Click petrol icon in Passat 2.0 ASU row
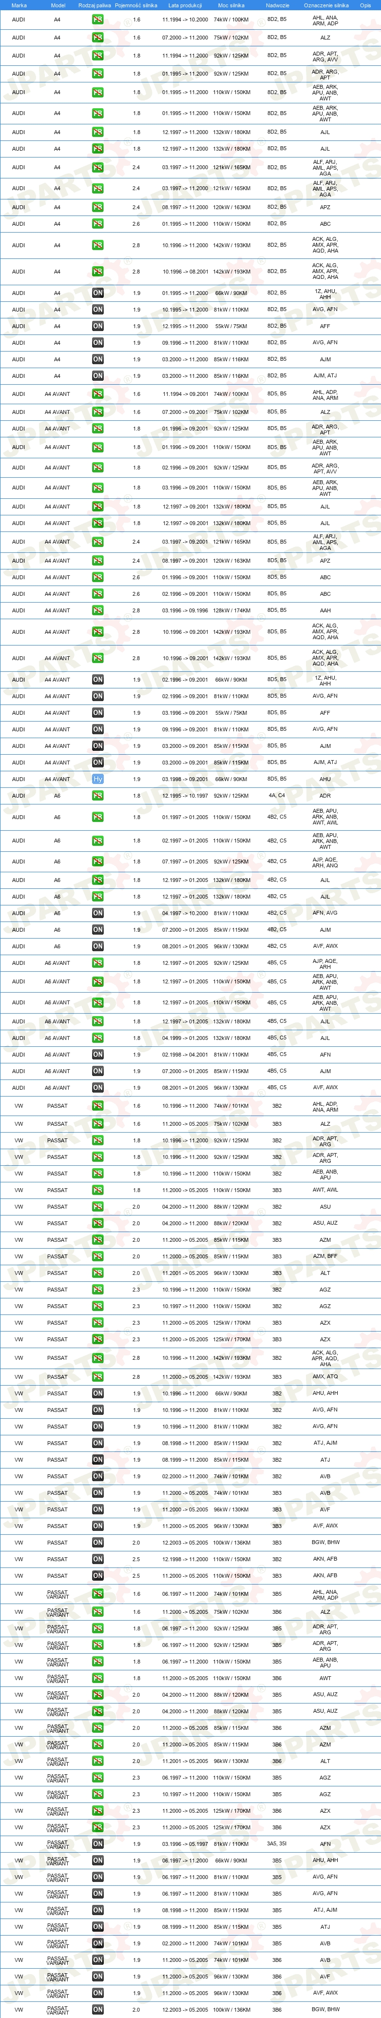This screenshot has width=381, height=2018. 98,1206
